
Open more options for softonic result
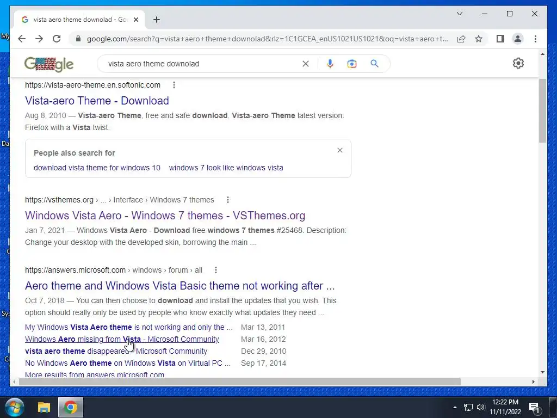coord(174,85)
